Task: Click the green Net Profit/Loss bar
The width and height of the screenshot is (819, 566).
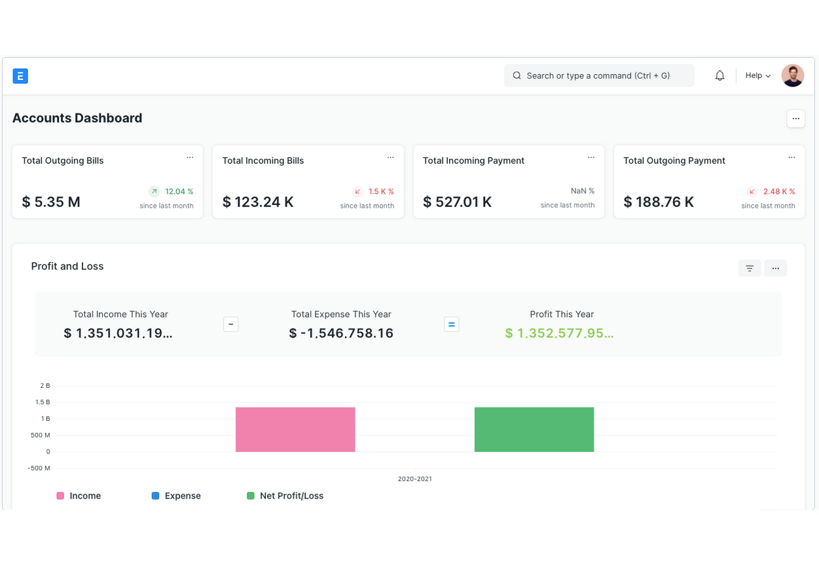Action: point(534,430)
